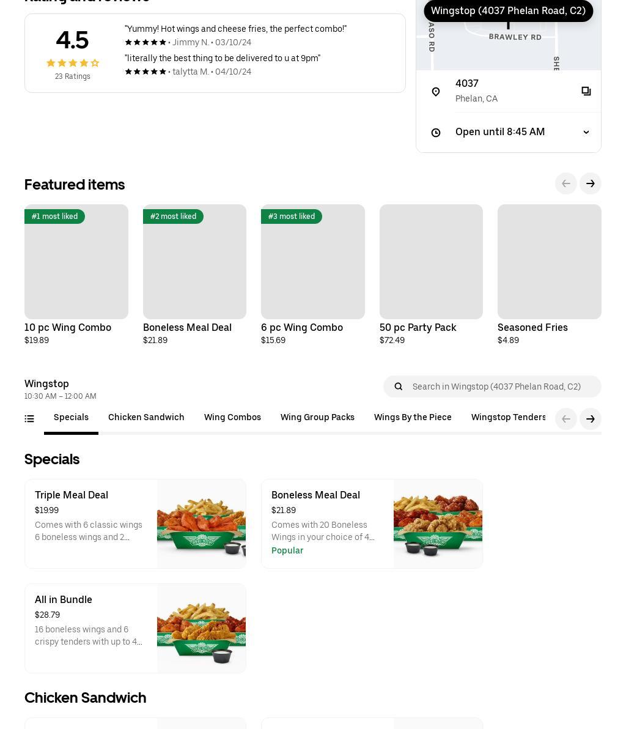The width and height of the screenshot is (626, 729).
Task: Go to Wings By the Piece tab
Action: (413, 418)
